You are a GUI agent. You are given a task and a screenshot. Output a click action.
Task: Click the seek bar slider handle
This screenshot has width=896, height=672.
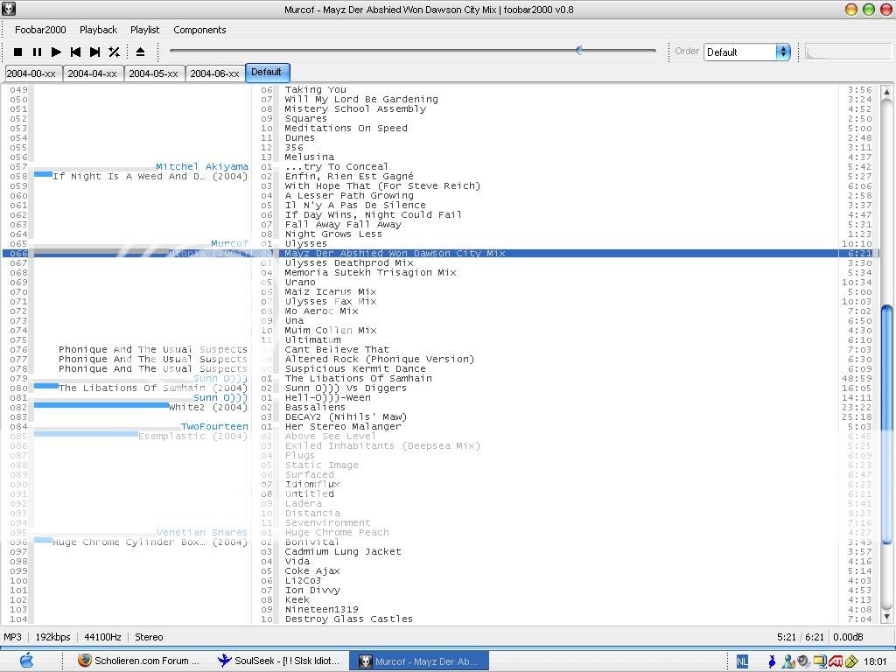pos(579,50)
